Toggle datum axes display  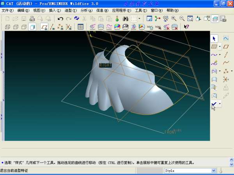point(53,27)
